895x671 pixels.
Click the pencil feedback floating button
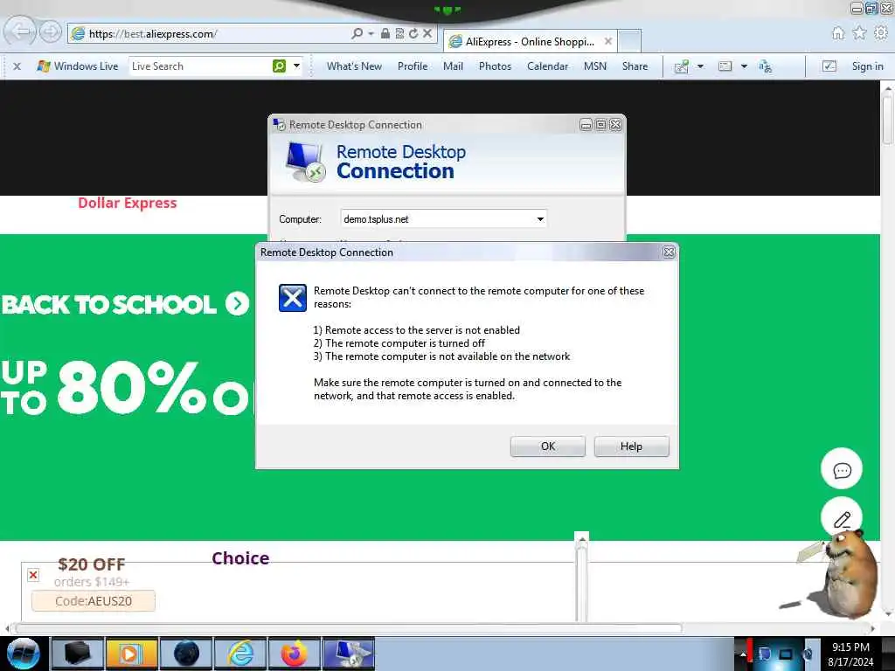point(842,518)
